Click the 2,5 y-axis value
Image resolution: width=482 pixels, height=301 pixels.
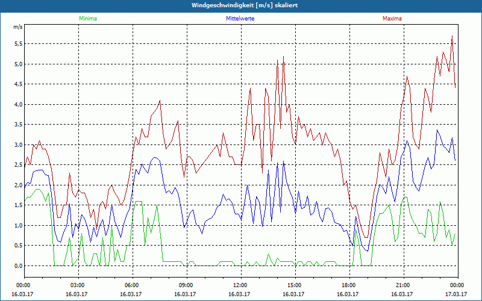click(19, 165)
